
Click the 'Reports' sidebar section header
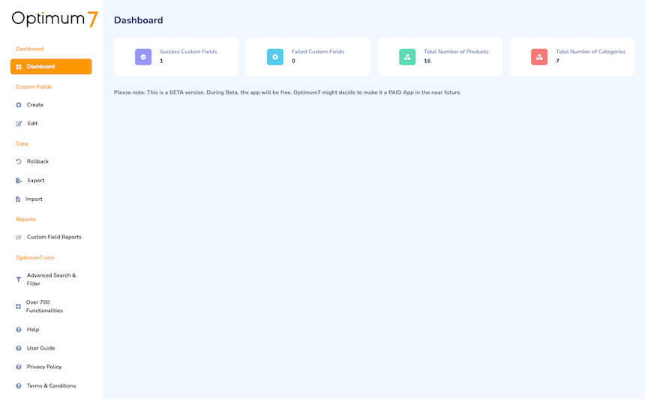(25, 220)
